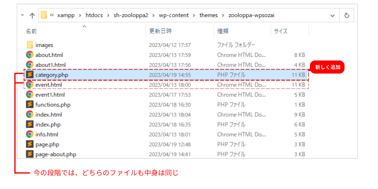Click the Chrome icon of event1.html
This screenshot has height=189, width=378.
point(30,94)
